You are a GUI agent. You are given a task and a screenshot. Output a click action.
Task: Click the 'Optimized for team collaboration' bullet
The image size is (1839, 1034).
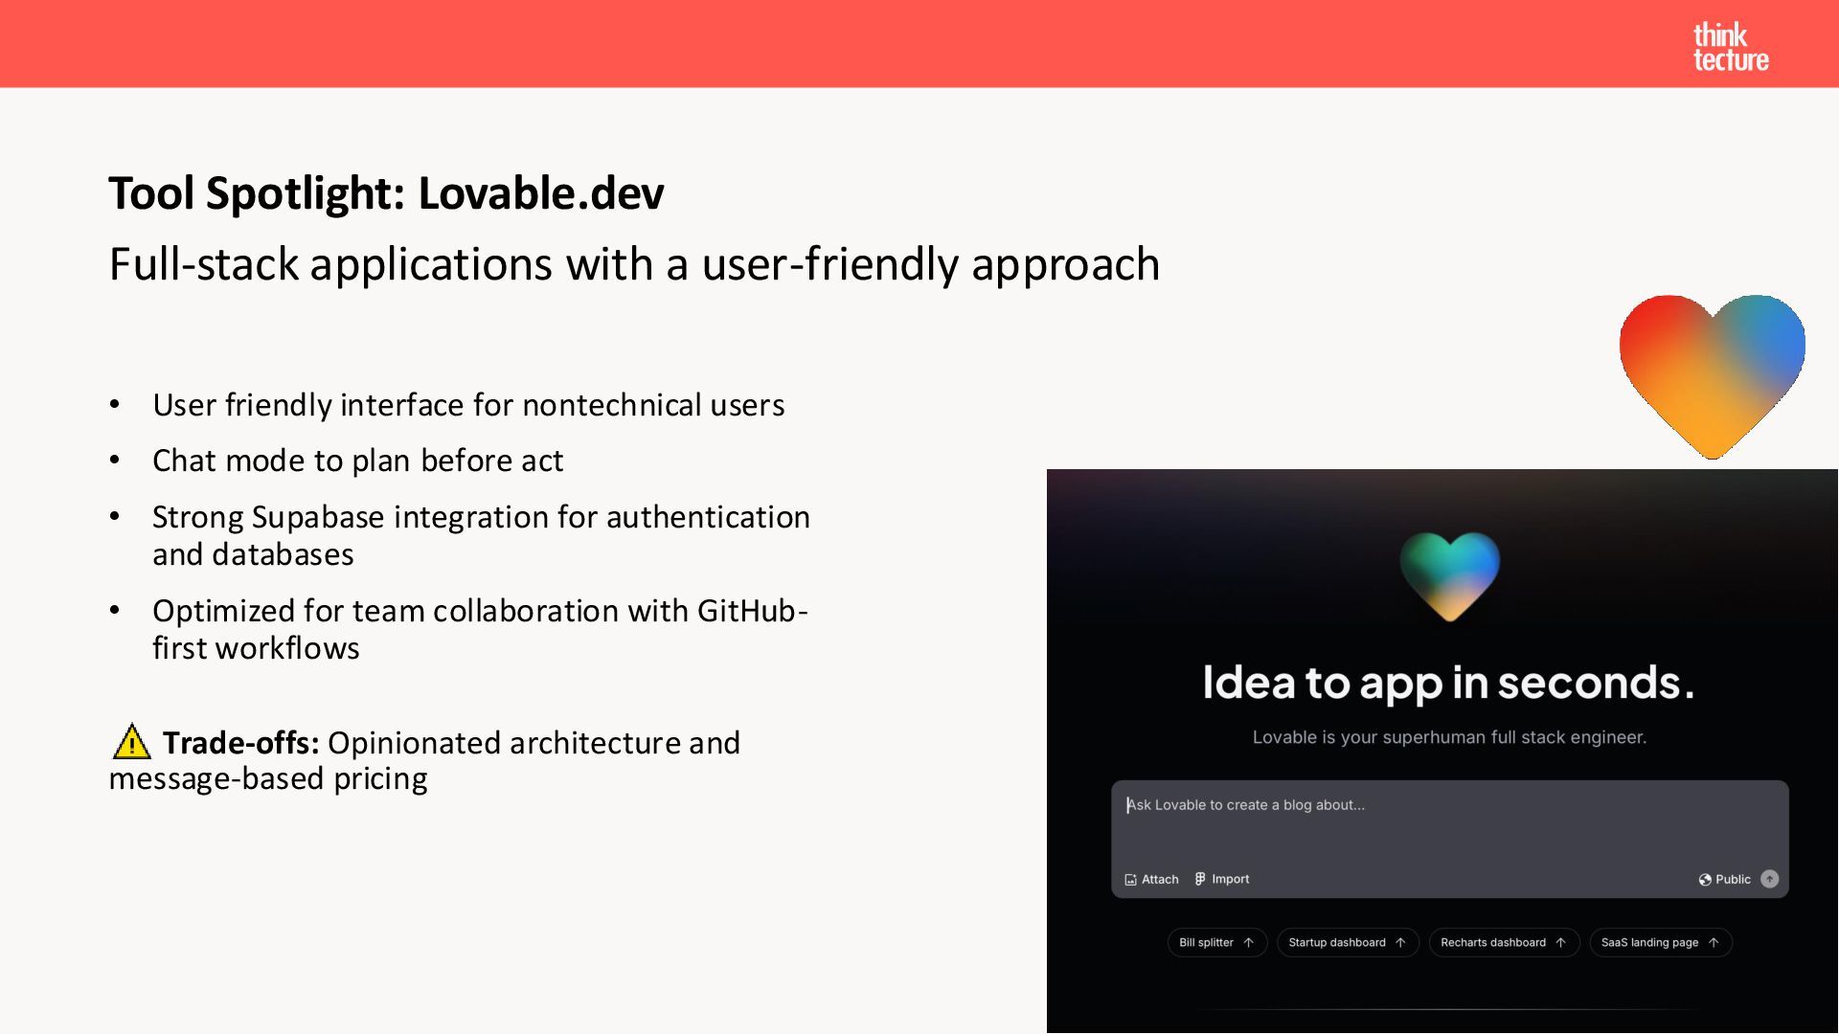click(x=480, y=629)
